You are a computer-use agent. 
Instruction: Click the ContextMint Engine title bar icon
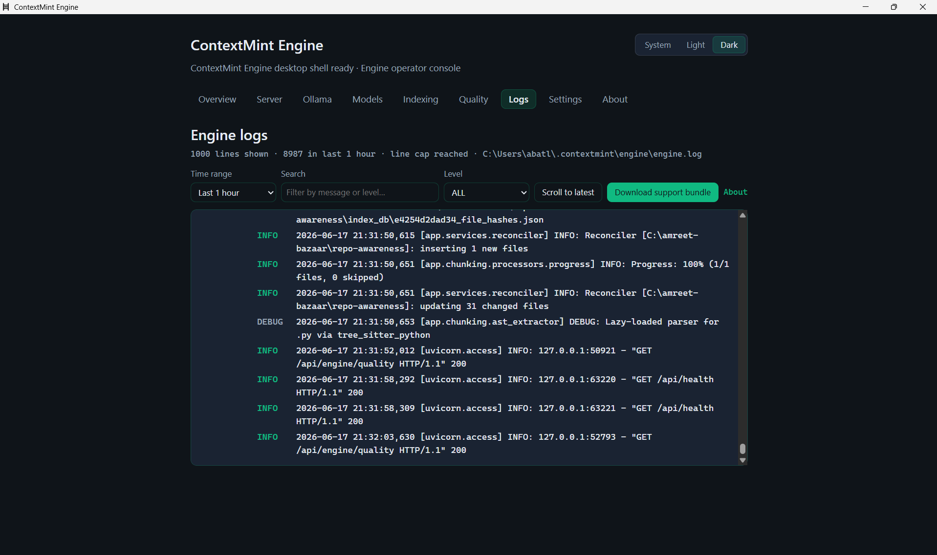point(6,7)
